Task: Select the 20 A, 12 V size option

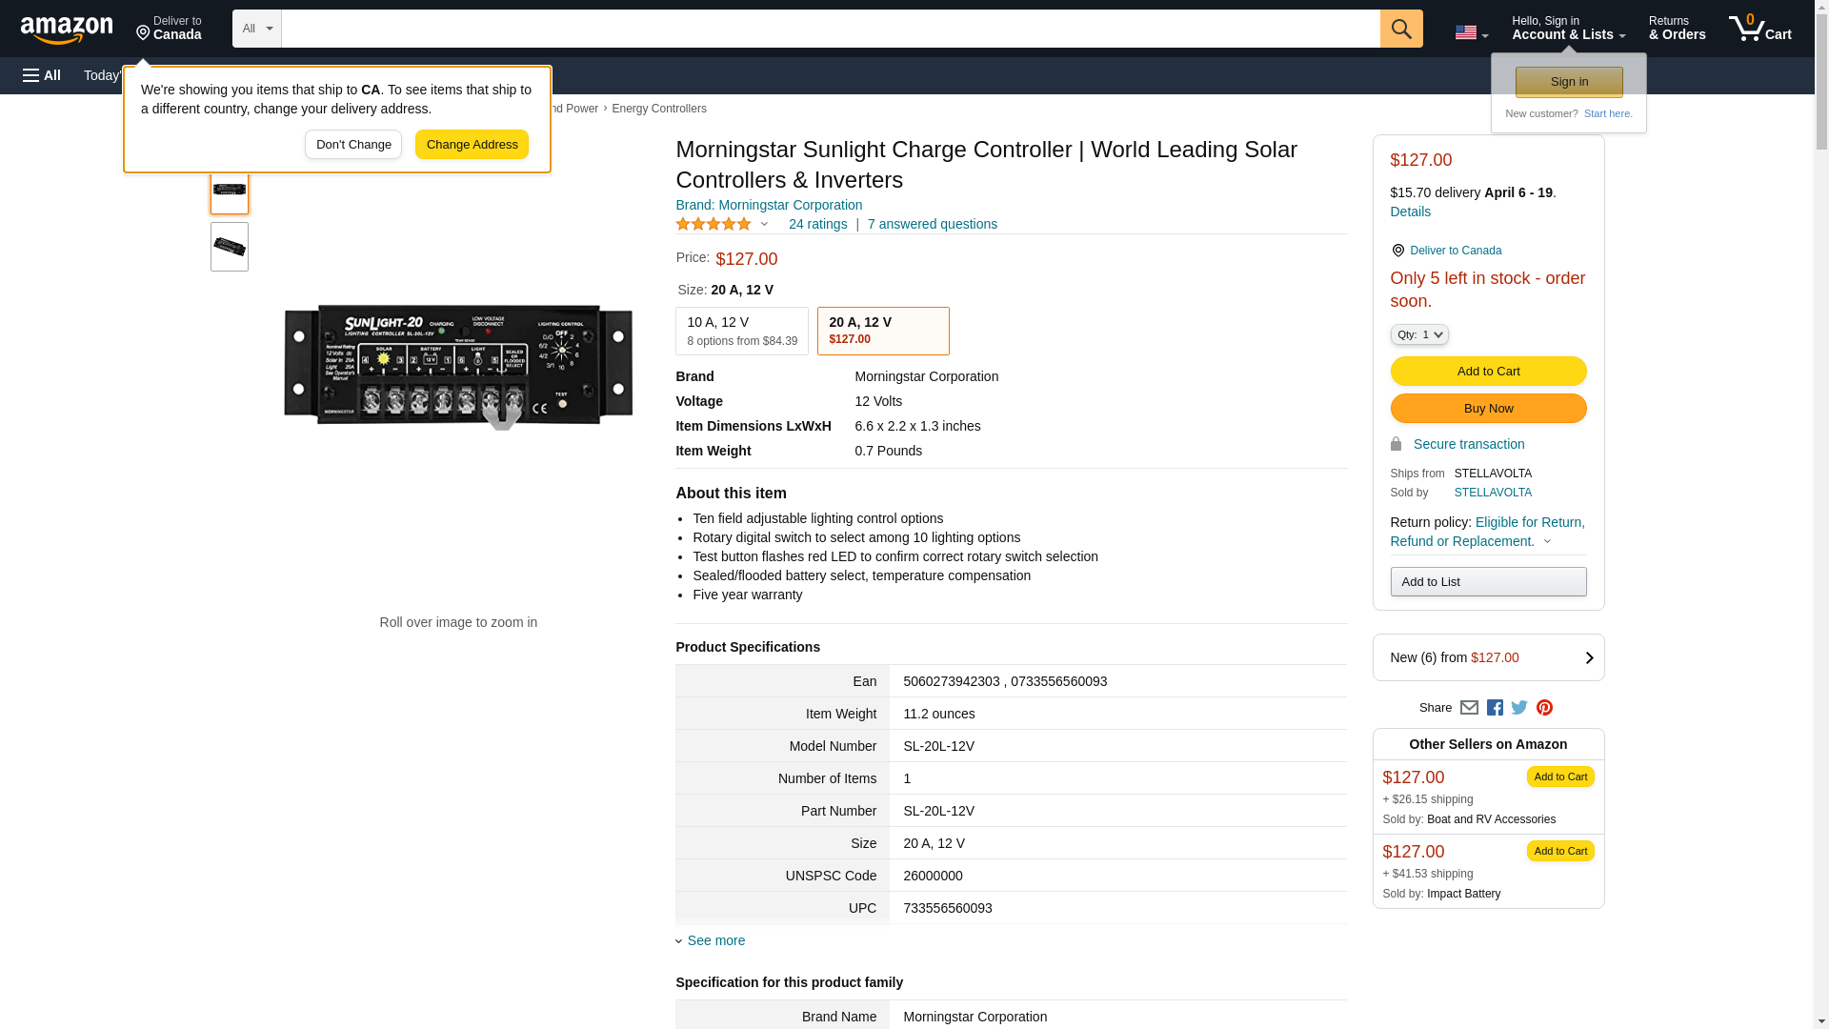Action: [x=882, y=331]
